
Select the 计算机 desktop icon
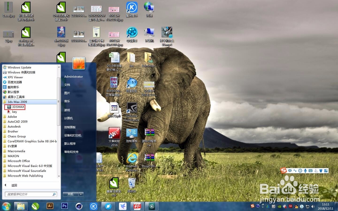(149, 35)
